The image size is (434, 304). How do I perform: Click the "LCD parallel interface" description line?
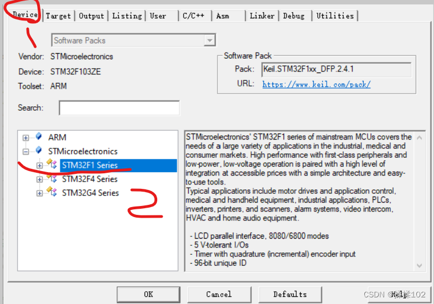click(259, 236)
